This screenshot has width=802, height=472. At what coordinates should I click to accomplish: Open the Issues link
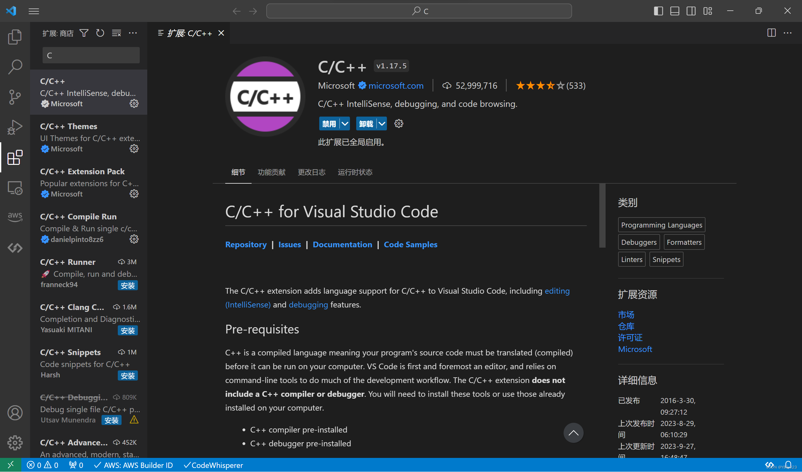pos(289,244)
